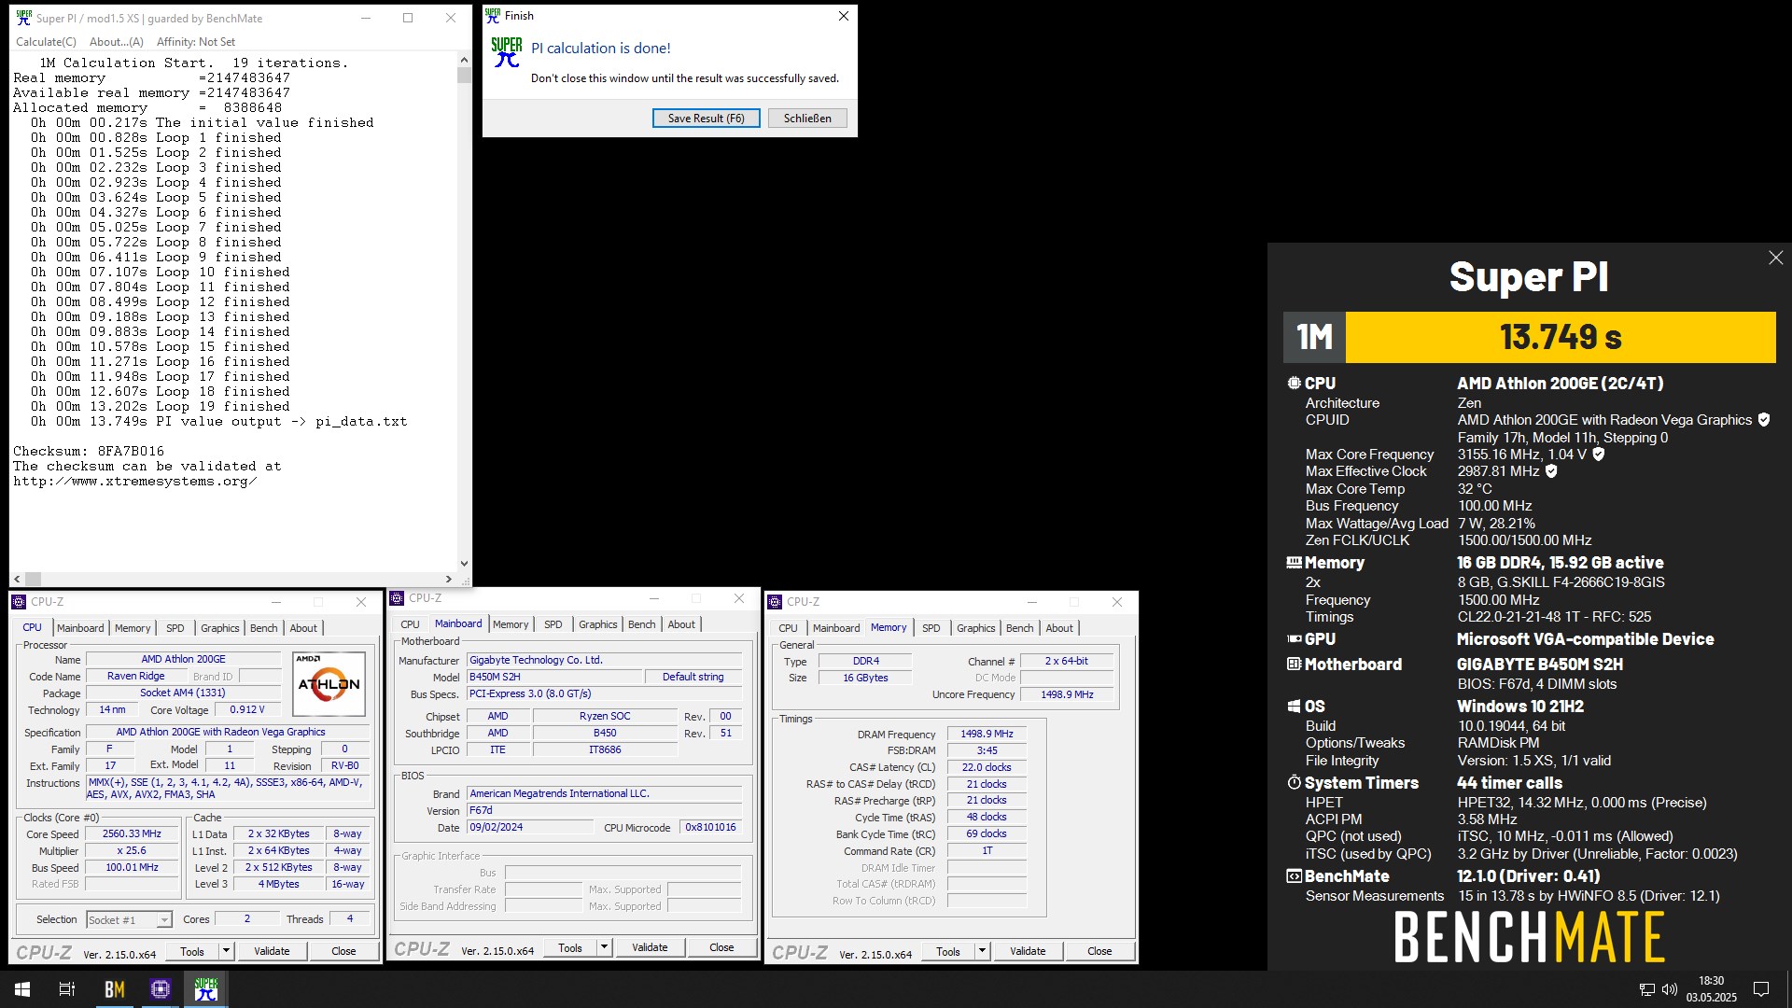This screenshot has height=1008, width=1792.
Task: Open SPD tab in the Mainboard CPU-Z window
Action: click(x=553, y=624)
